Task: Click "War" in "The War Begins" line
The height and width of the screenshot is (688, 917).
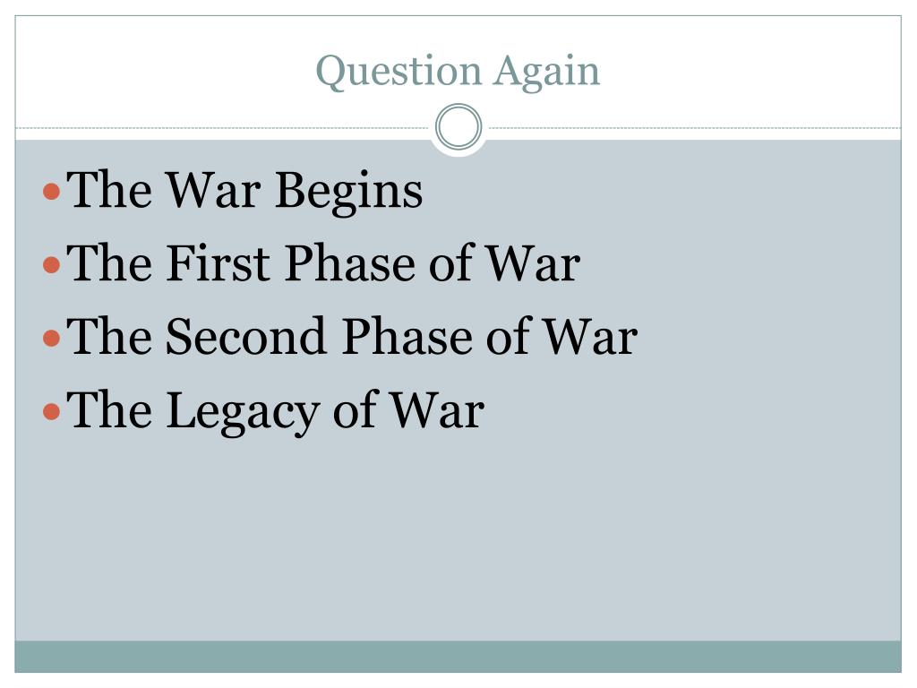Action: coord(213,190)
